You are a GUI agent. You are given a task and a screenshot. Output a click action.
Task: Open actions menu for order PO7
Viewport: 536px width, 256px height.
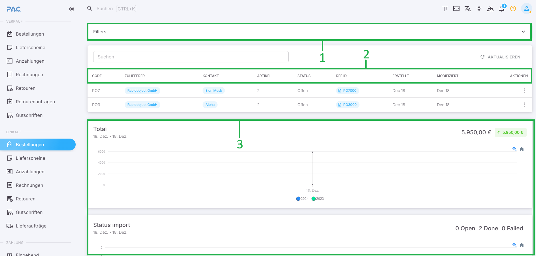tap(524, 91)
